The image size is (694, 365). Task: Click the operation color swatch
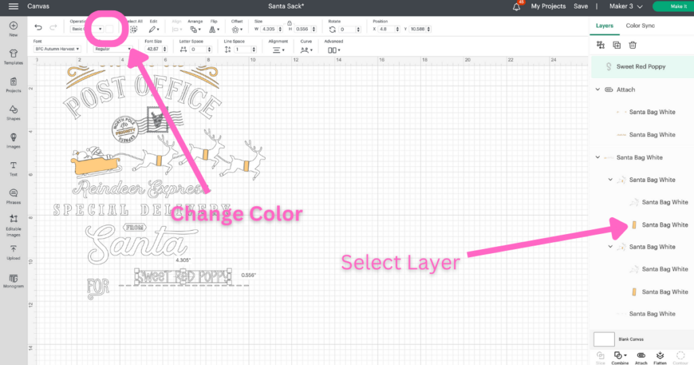tap(109, 29)
